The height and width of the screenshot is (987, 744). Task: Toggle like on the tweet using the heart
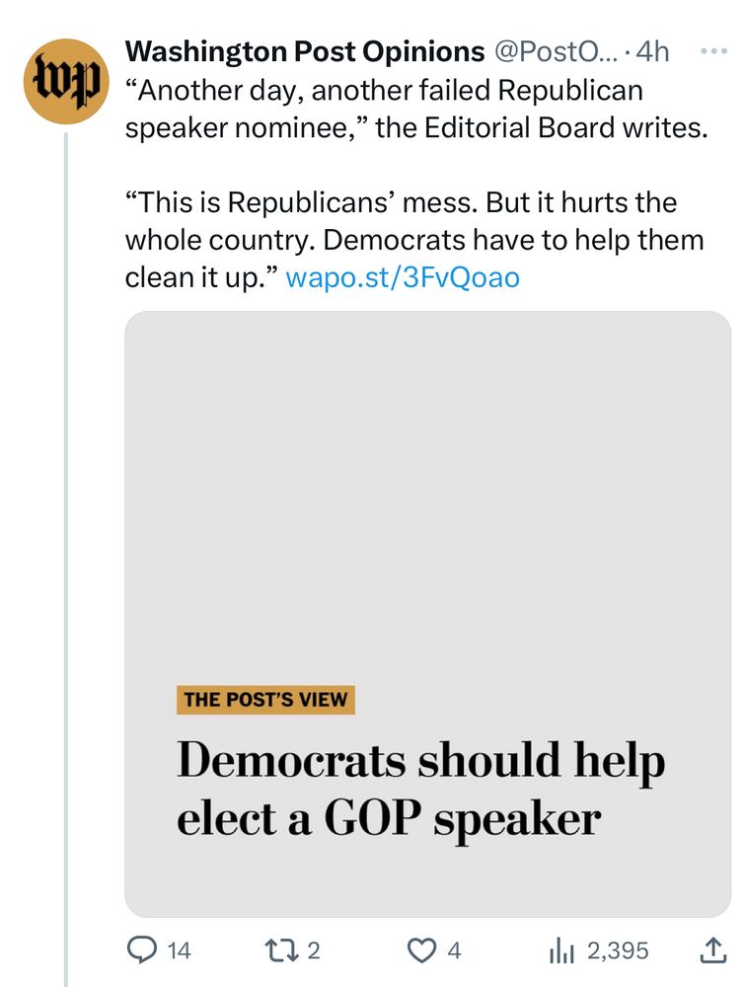click(x=421, y=950)
